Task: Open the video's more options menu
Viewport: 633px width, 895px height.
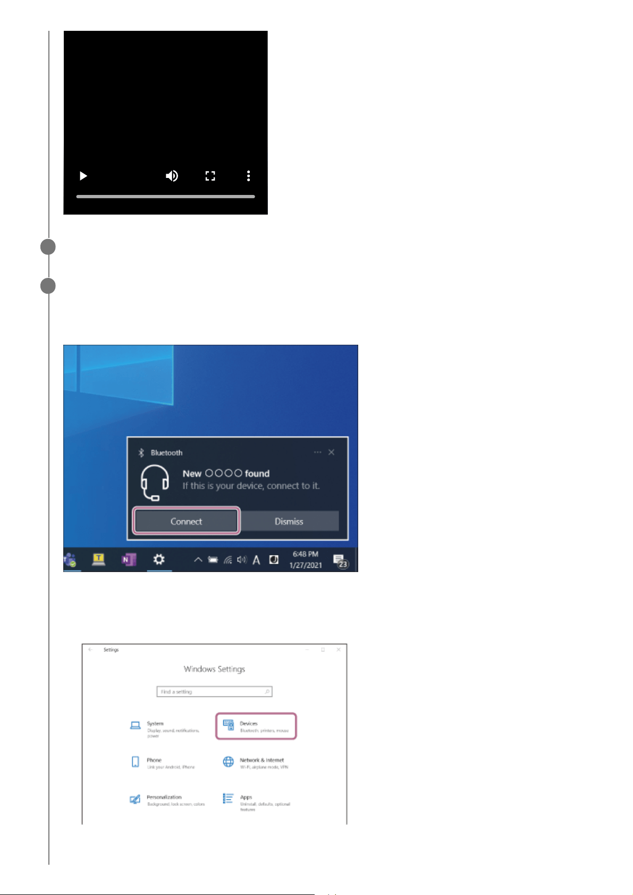Action: pos(248,176)
